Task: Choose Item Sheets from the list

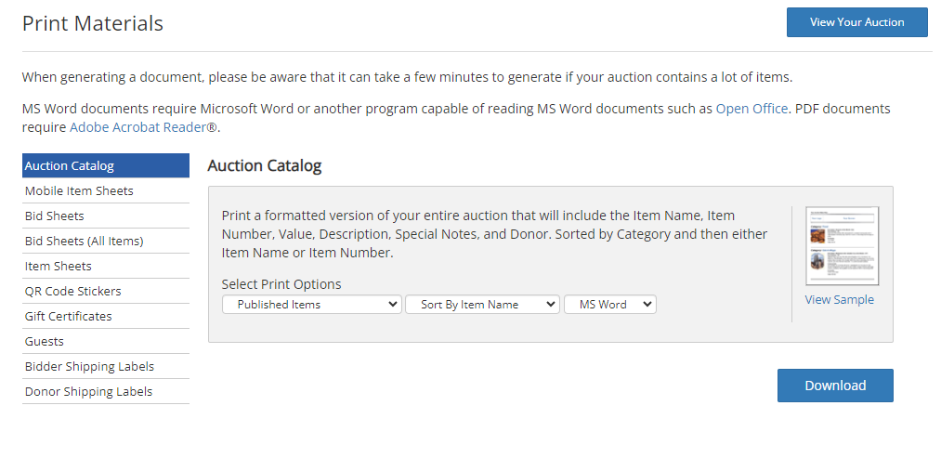Action: pos(106,267)
